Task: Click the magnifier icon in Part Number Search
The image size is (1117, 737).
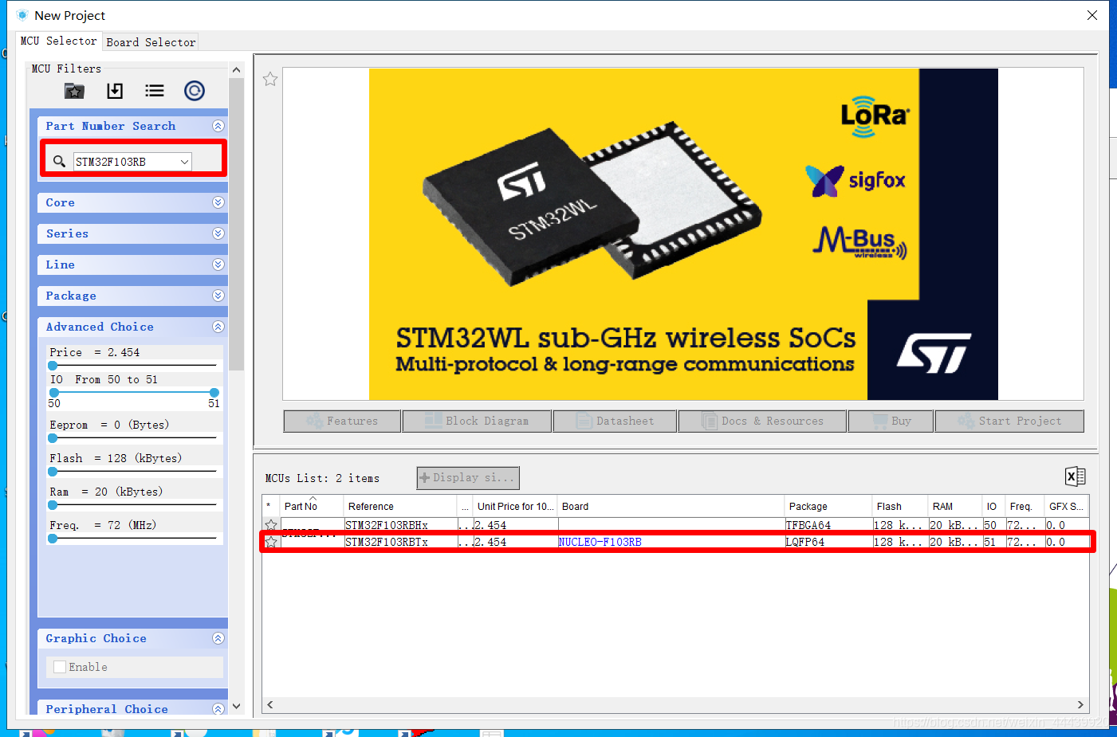Action: 59,162
